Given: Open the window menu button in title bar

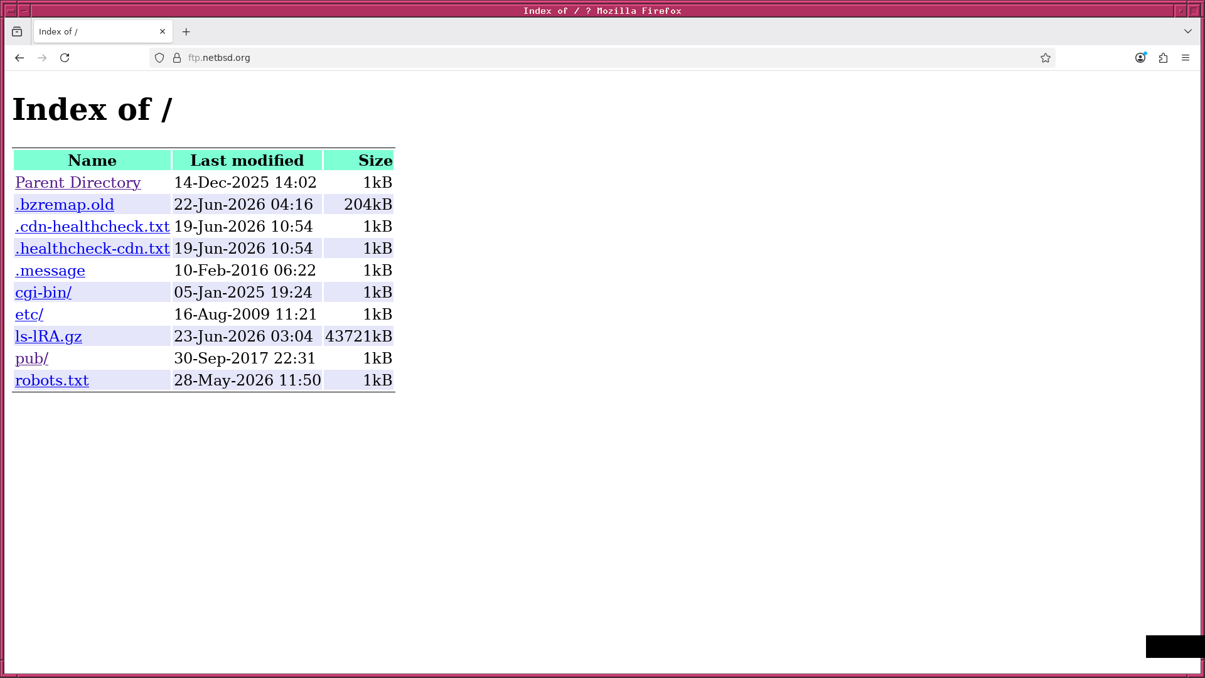Looking at the screenshot, I should coord(10,11).
